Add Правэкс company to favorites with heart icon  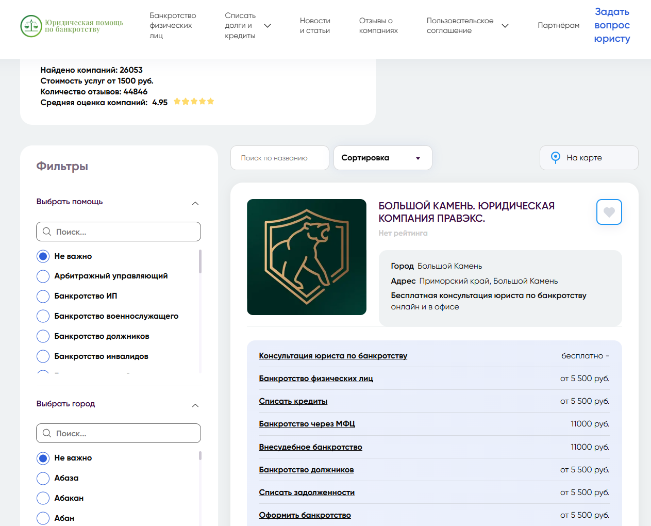point(609,212)
